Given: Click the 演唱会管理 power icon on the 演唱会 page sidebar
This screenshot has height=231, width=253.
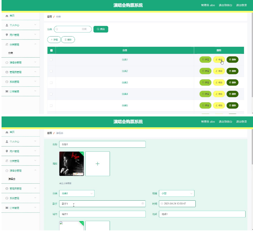Looking at the screenshot, I should tap(7, 171).
